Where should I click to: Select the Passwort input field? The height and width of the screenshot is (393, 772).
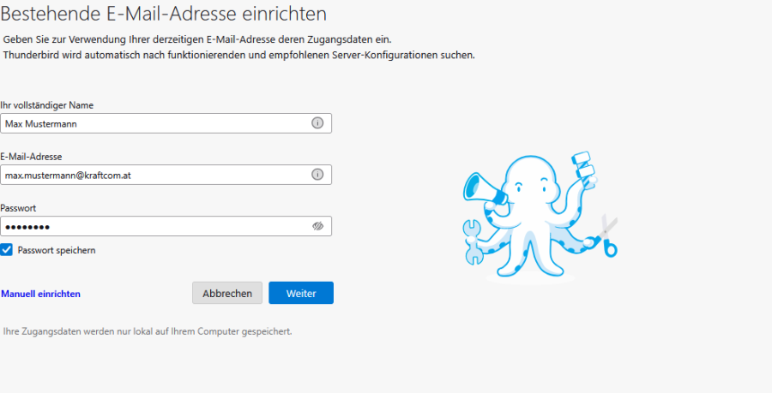coord(154,226)
